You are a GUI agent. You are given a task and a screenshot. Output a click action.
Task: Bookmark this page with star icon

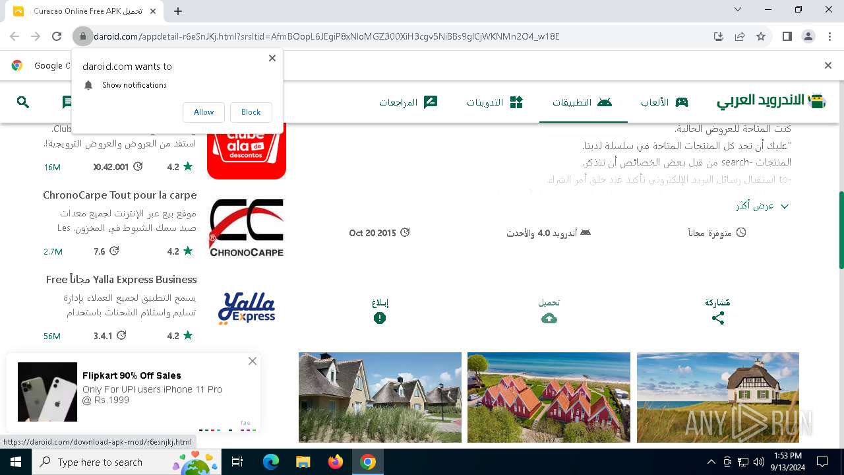(x=761, y=36)
